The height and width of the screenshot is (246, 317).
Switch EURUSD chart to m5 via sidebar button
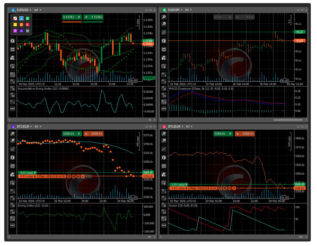(12, 81)
